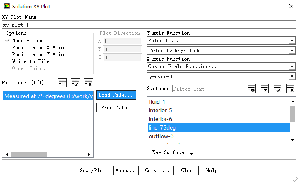Disable the Node Values checkbox
This screenshot has width=298, height=182.
click(x=8, y=41)
